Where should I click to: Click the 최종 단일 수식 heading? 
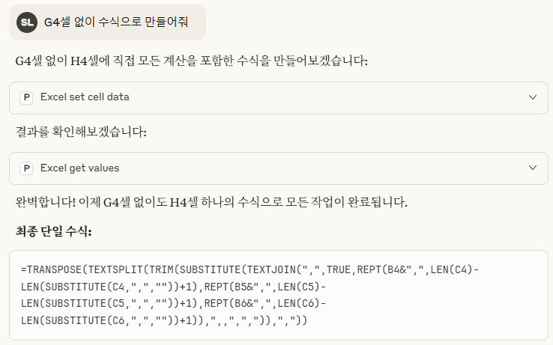[54, 231]
